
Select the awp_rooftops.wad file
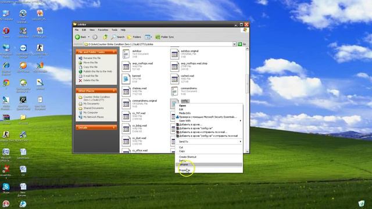(x=138, y=66)
